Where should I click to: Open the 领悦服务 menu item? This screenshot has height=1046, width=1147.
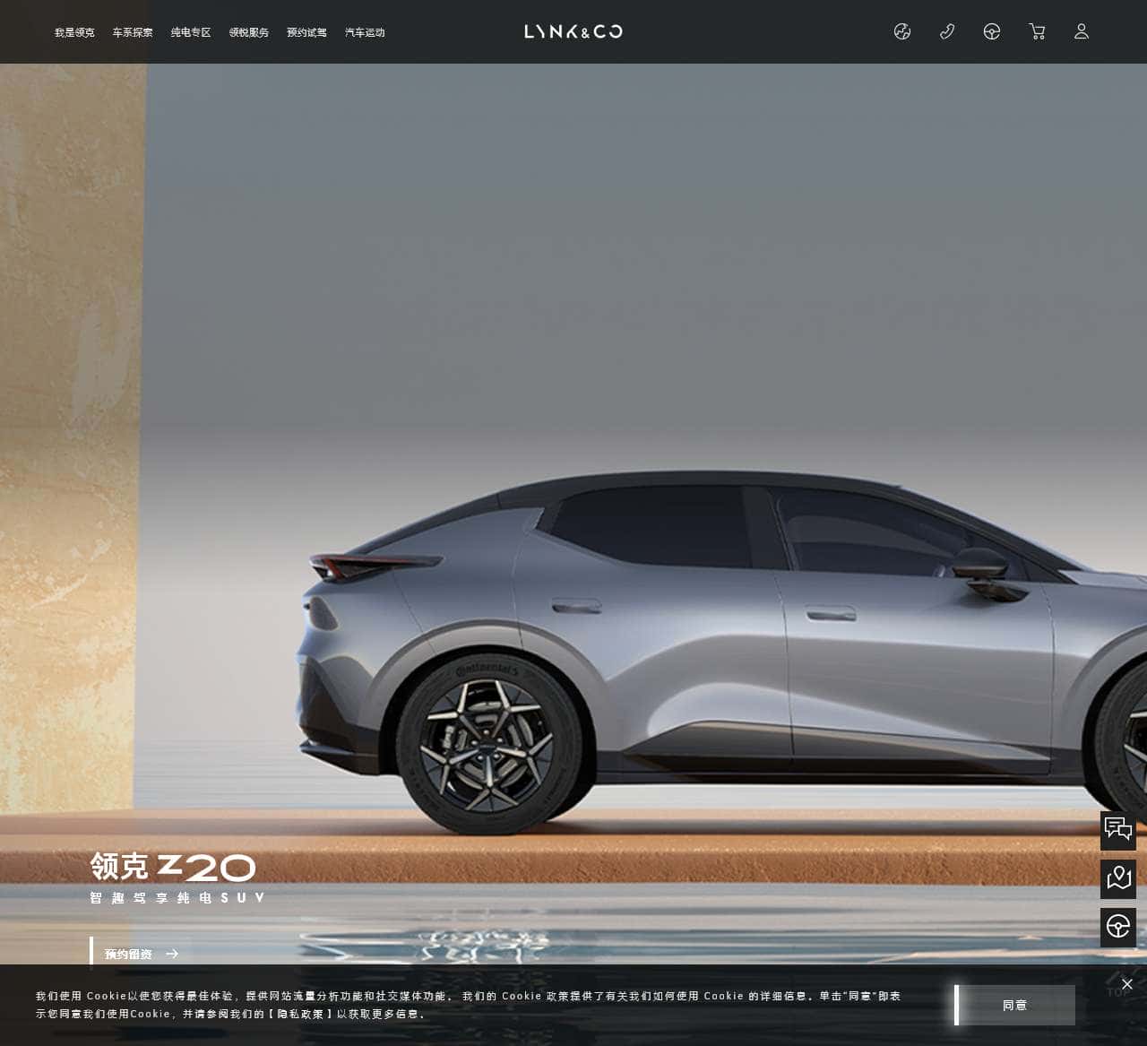coord(249,32)
